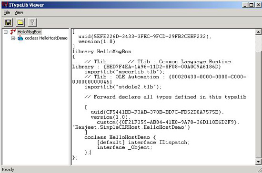The height and width of the screenshot is (173, 262).
Task: Collapse the HelloMsgBox tree node
Action: (6, 32)
